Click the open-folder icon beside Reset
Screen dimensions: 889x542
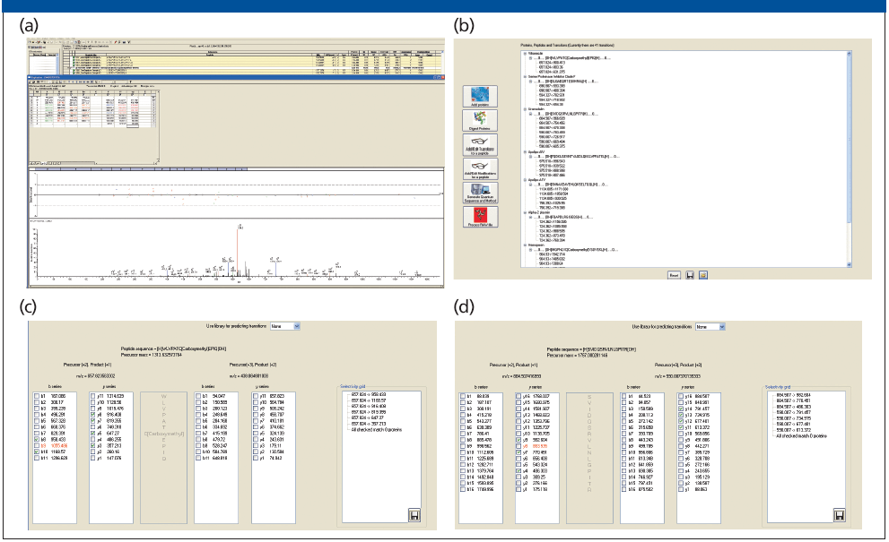[x=703, y=275]
